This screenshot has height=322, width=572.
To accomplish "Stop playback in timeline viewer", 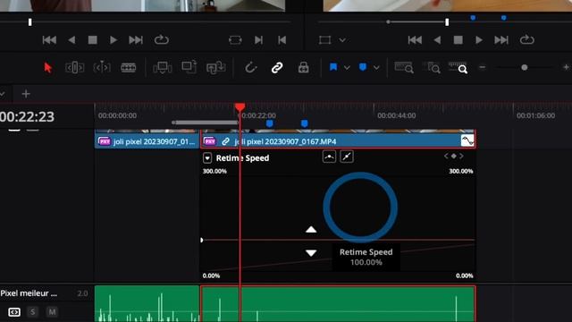I will pos(458,39).
